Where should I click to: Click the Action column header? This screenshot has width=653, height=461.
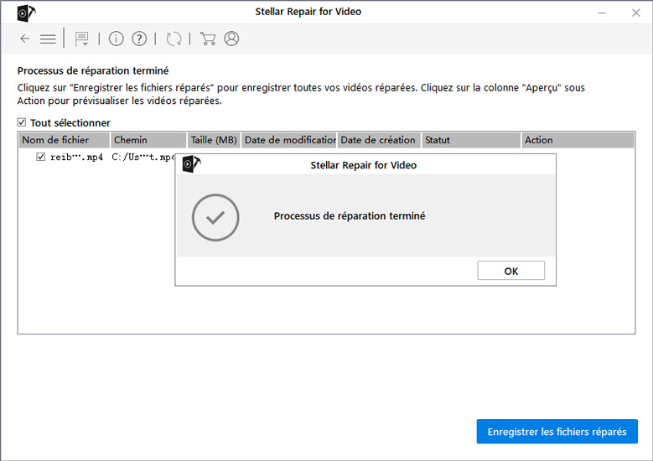coord(578,140)
